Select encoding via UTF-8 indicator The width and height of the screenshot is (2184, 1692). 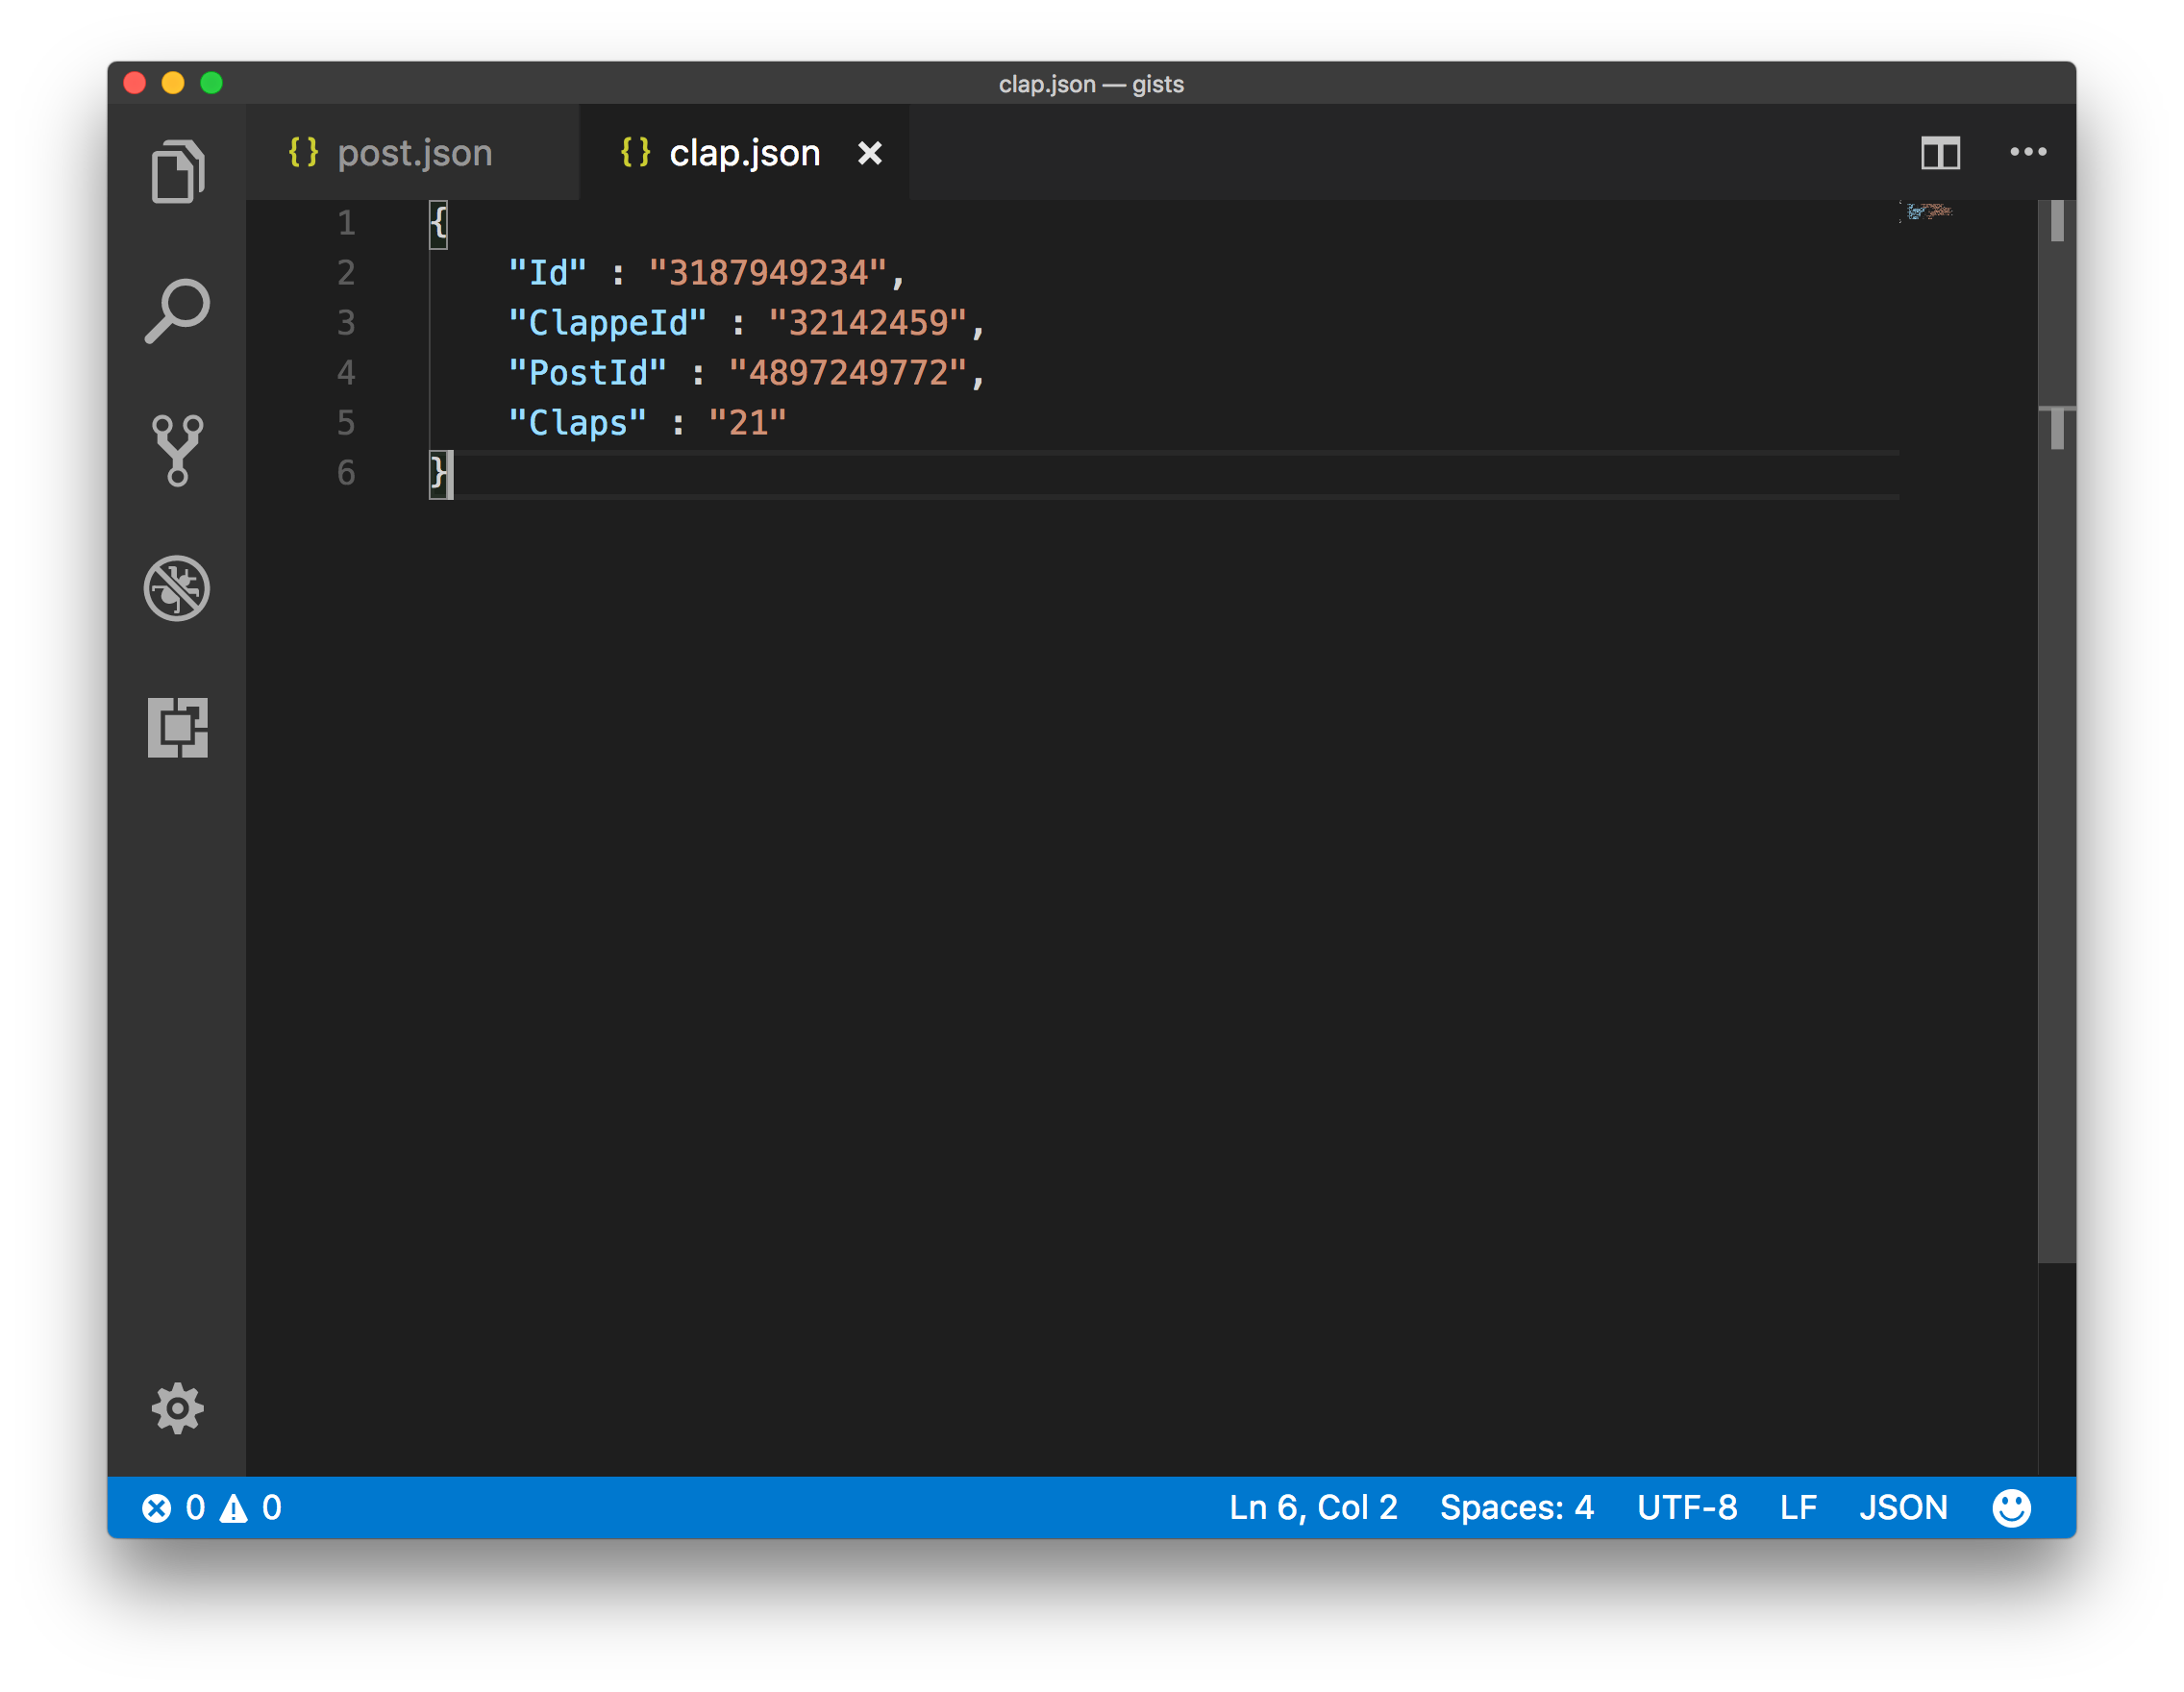[1687, 1507]
